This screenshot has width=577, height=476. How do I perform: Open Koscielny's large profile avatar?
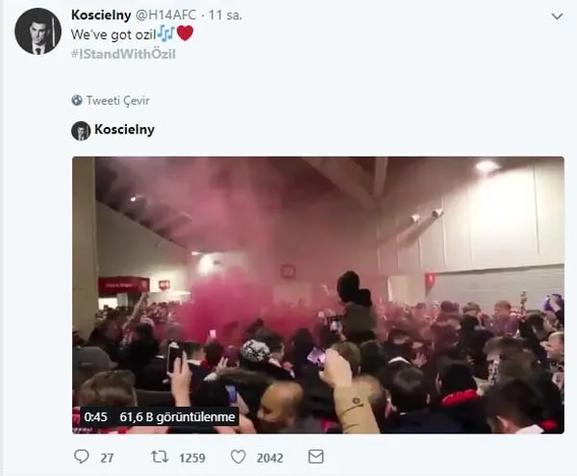point(38,32)
